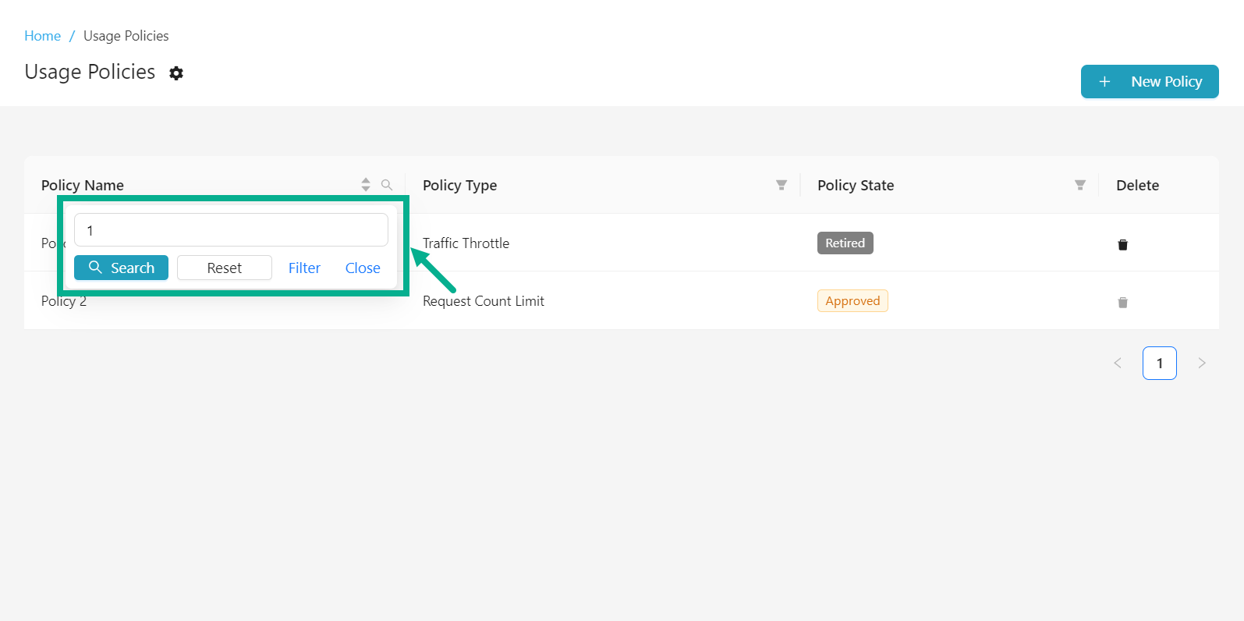The width and height of the screenshot is (1244, 621).
Task: Navigate to Home via the breadcrumb
Action: tap(42, 36)
